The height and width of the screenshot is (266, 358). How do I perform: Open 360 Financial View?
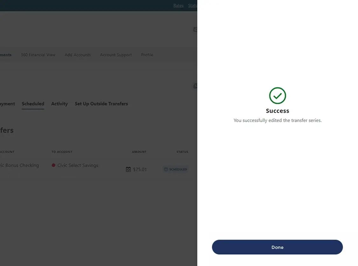pyautogui.click(x=38, y=55)
